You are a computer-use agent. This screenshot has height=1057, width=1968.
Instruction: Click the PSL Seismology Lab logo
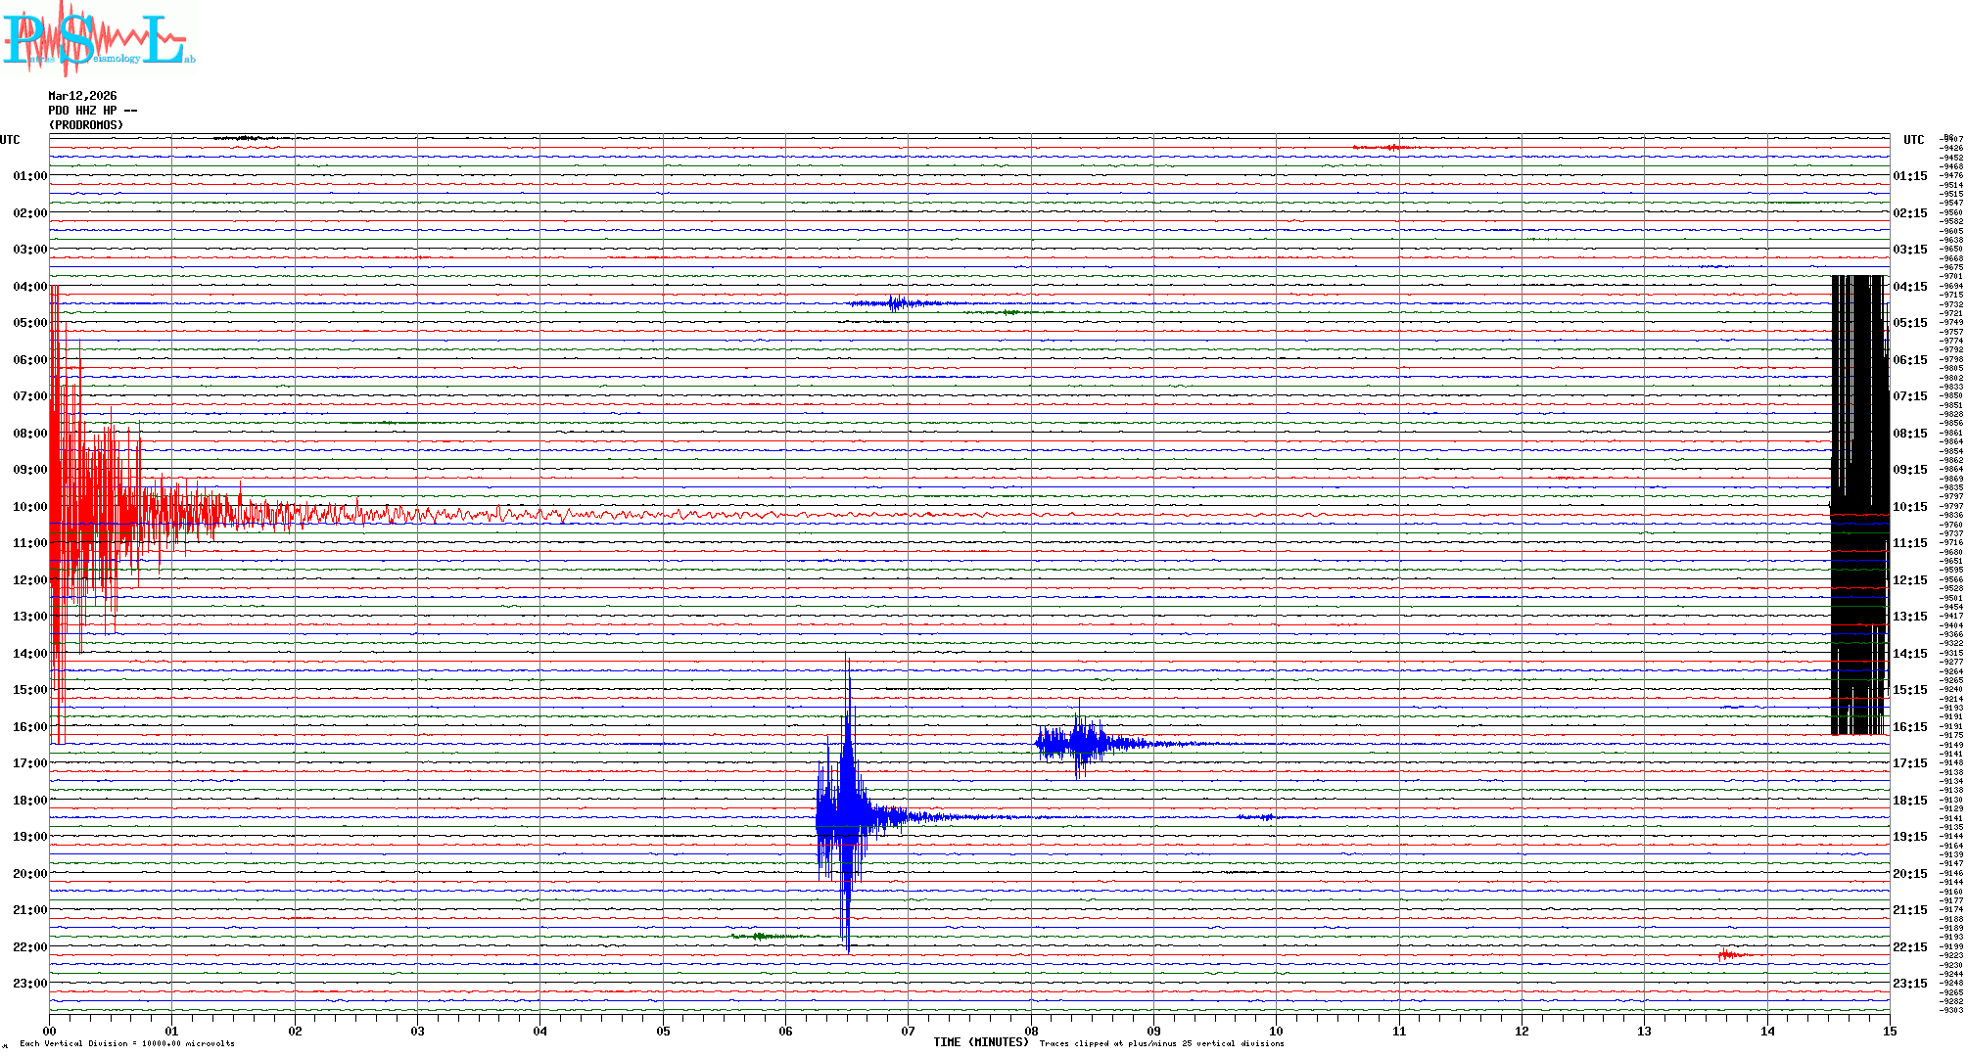(x=98, y=39)
